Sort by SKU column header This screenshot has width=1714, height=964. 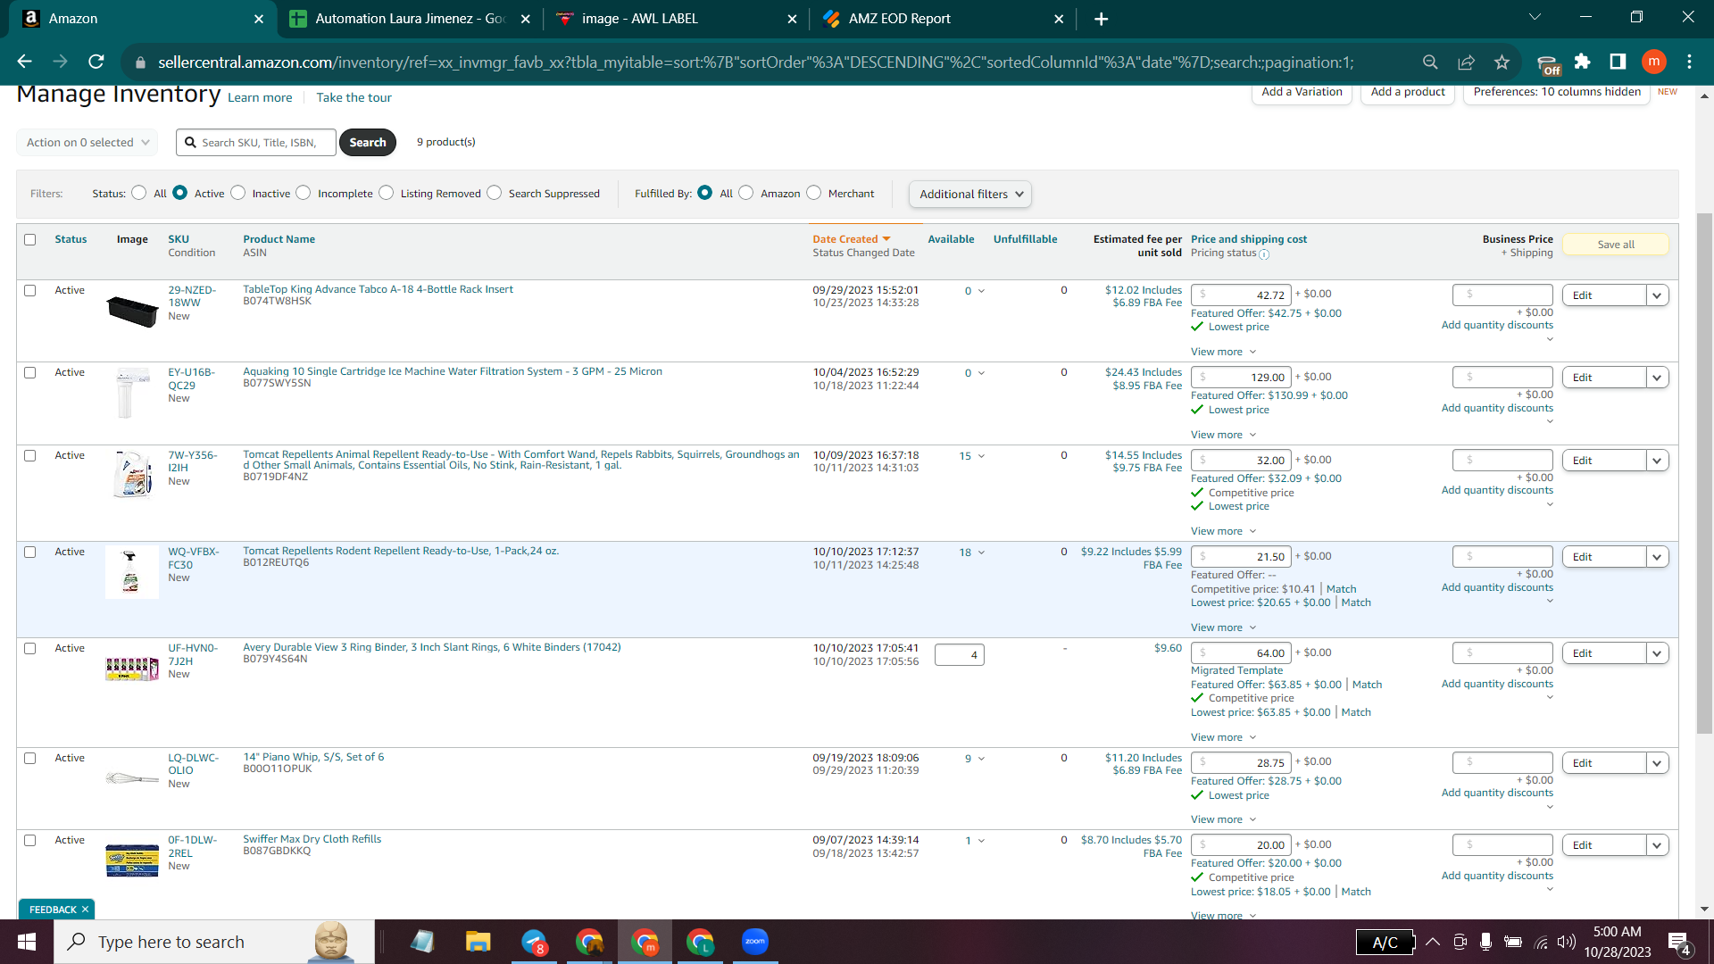click(179, 239)
